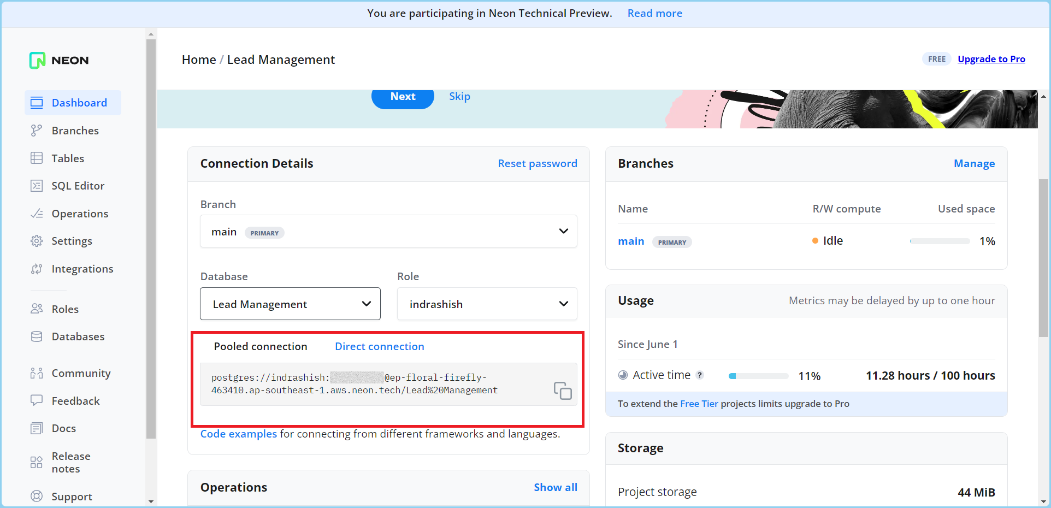The height and width of the screenshot is (508, 1051).
Task: Open the SQL Editor icon
Action: click(37, 186)
